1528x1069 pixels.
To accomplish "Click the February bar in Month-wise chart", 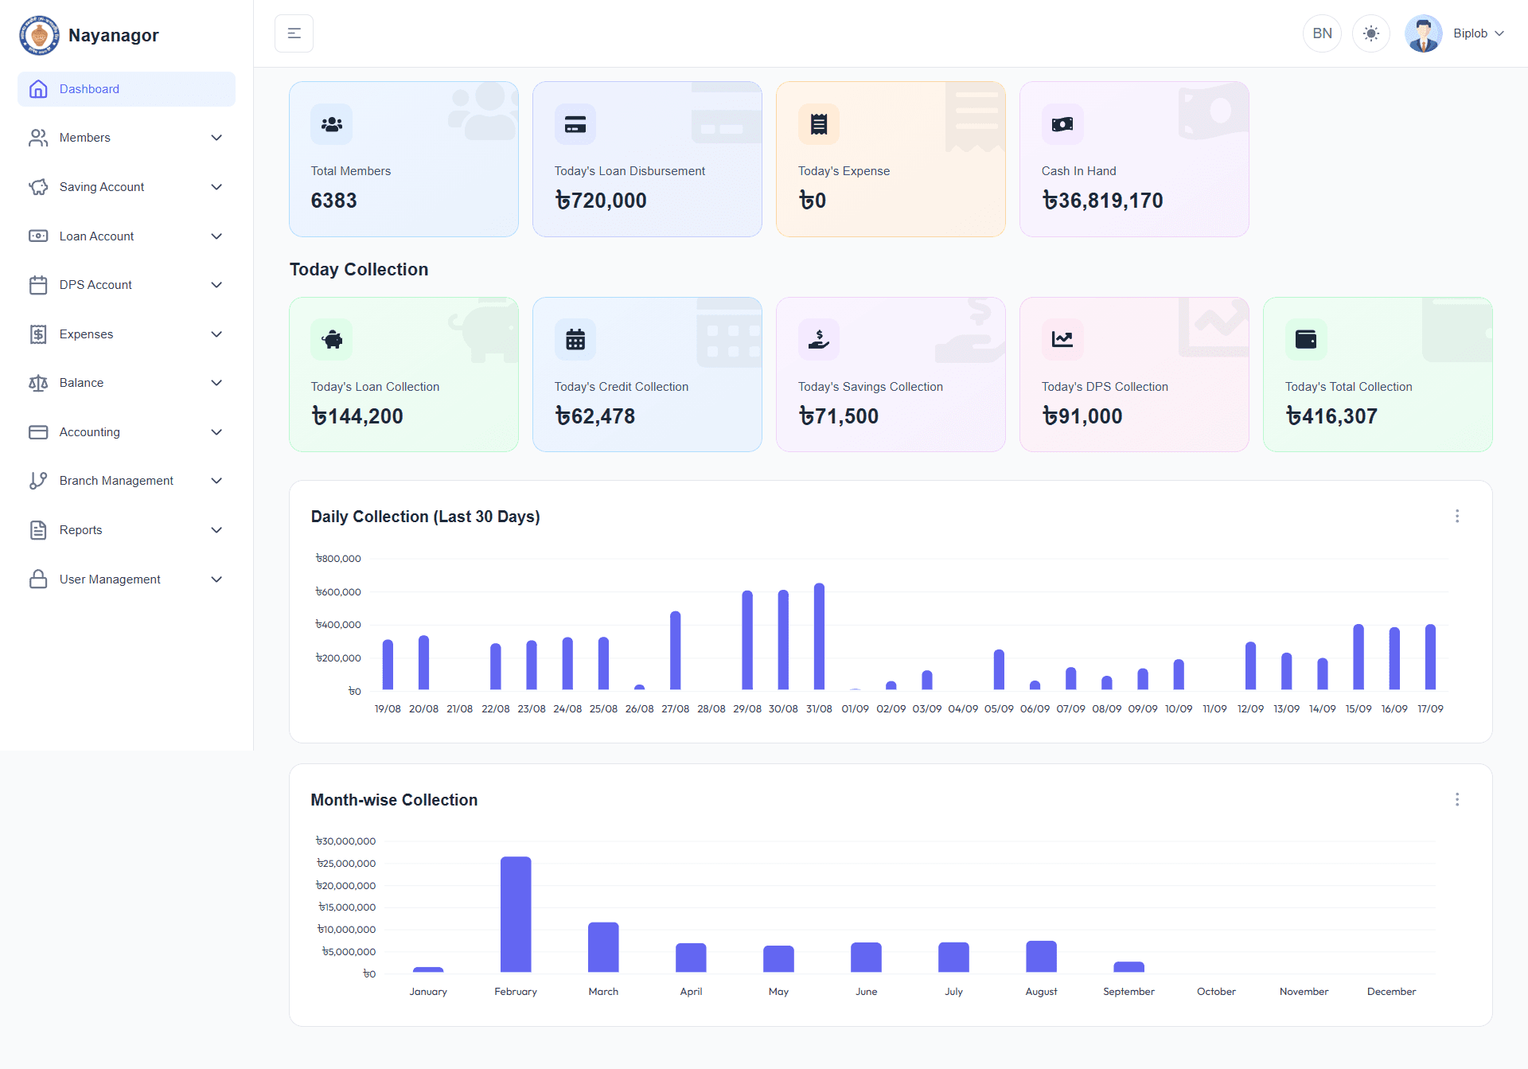I will pos(516,915).
